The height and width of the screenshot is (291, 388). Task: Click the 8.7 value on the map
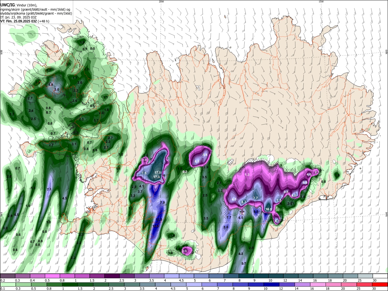[244, 202]
